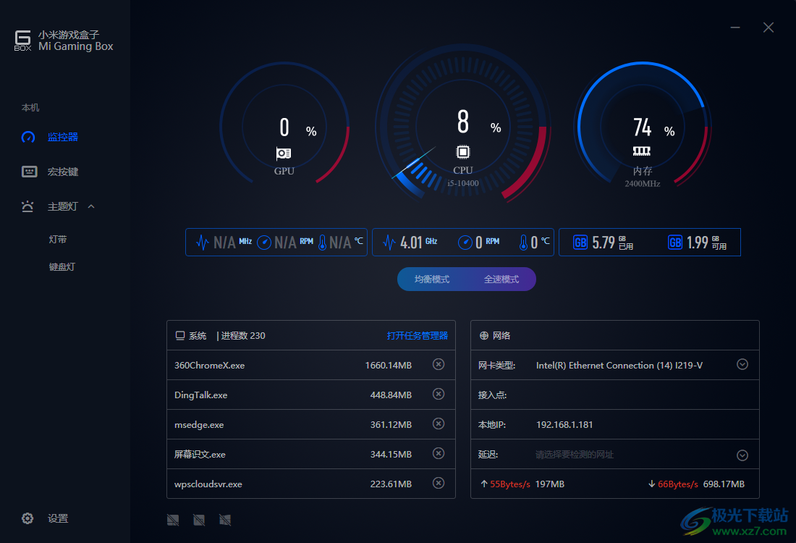This screenshot has height=543, width=796.
Task: Click the theme light lamp icon
Action: pos(27,206)
